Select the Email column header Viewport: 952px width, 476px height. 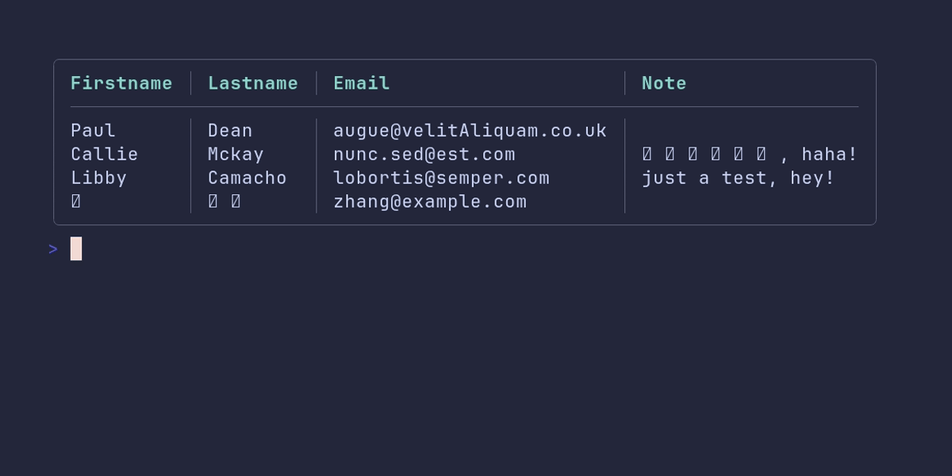(x=362, y=83)
